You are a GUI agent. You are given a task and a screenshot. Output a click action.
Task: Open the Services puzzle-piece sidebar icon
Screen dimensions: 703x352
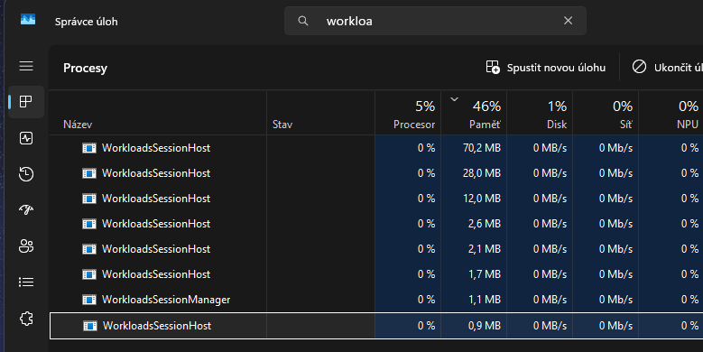click(x=26, y=319)
